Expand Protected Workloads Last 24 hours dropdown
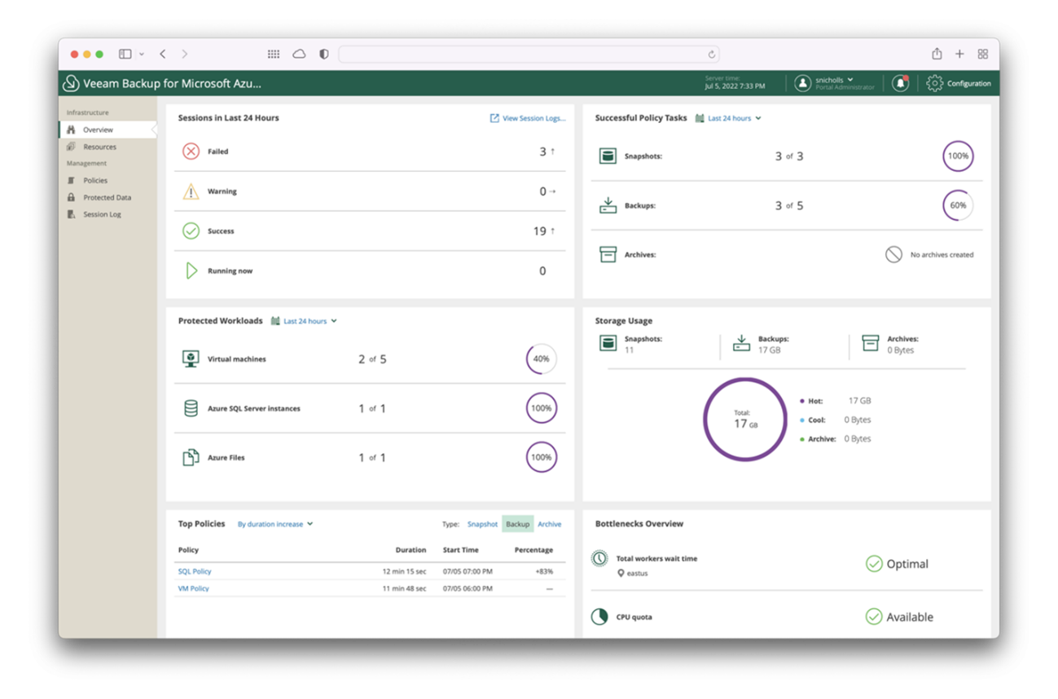Screen dimensions: 1058x699 pos(305,321)
